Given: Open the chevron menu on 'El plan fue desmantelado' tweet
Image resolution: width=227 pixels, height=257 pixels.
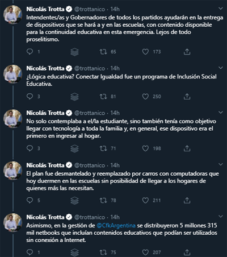Looking at the screenshot, I should tap(221, 164).
